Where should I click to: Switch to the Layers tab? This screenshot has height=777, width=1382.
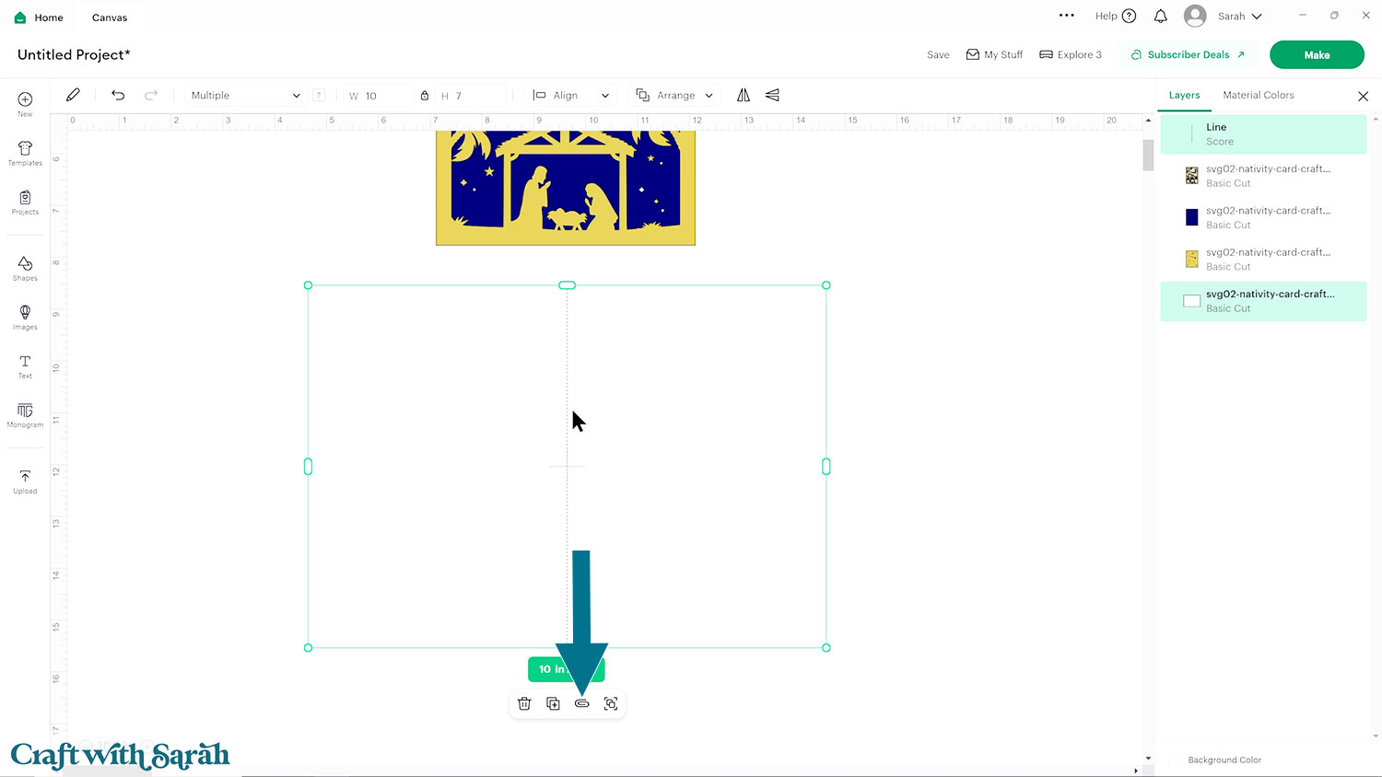(x=1184, y=95)
